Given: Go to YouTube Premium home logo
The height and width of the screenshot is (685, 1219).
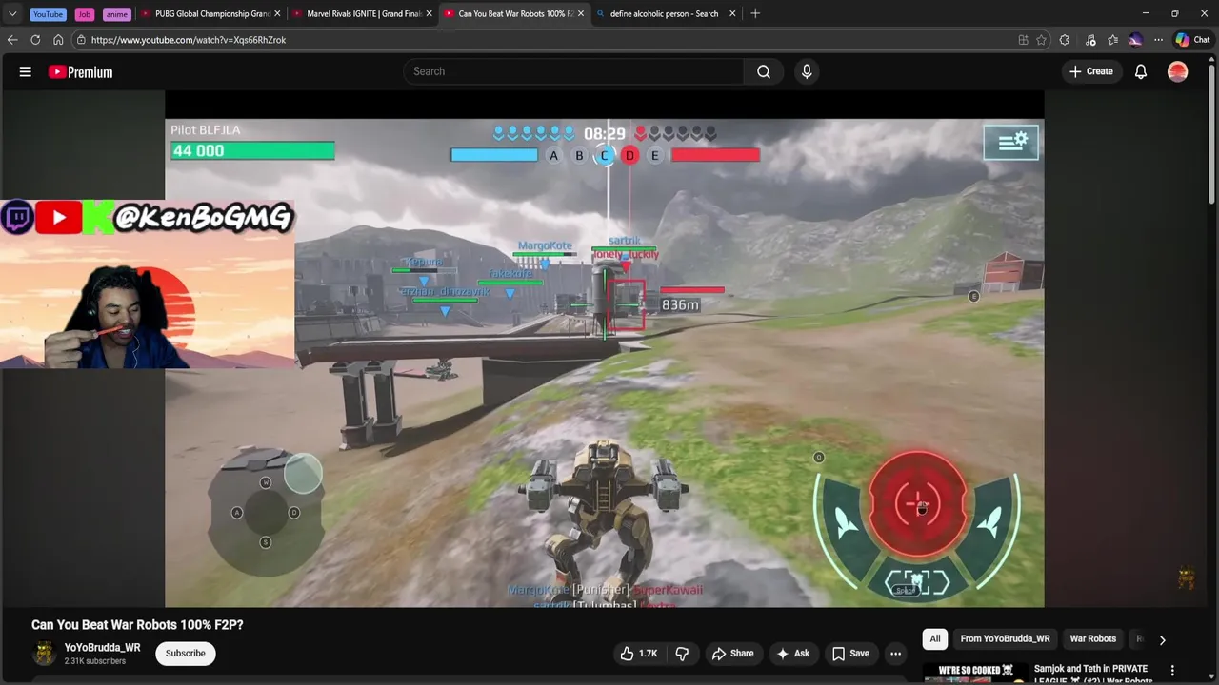Looking at the screenshot, I should pos(80,72).
